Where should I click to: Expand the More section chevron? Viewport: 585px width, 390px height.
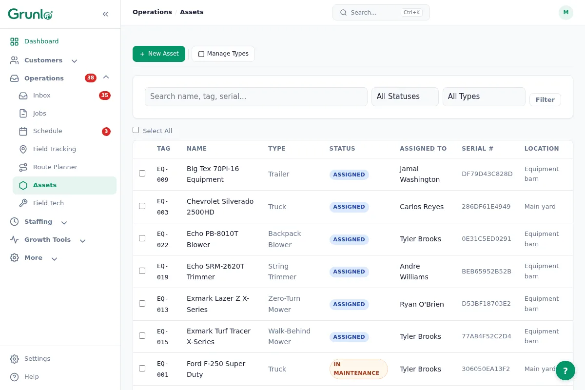pyautogui.click(x=54, y=258)
